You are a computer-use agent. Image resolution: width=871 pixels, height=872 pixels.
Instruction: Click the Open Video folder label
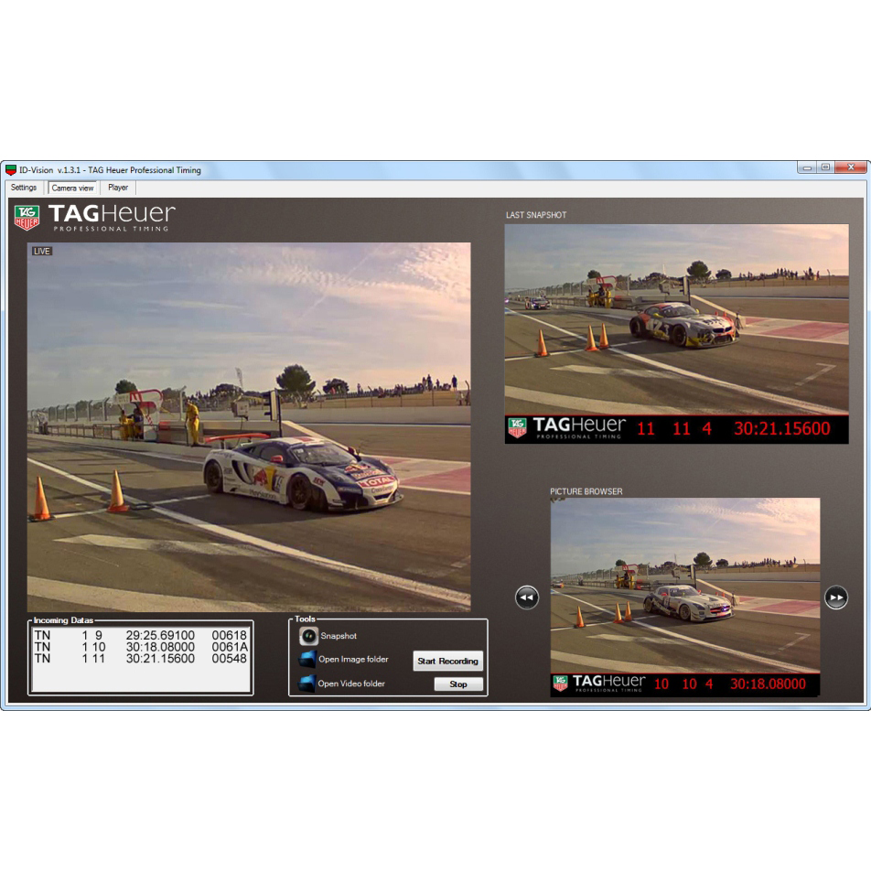(351, 684)
